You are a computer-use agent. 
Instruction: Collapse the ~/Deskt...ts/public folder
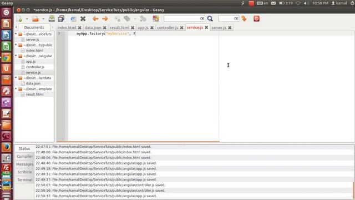point(16,44)
